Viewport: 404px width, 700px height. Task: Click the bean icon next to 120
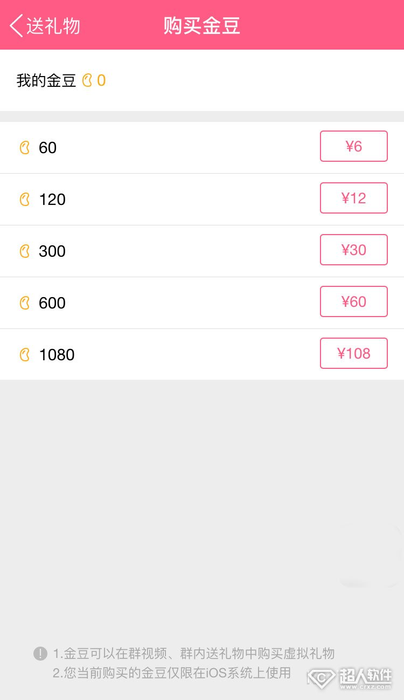(25, 200)
